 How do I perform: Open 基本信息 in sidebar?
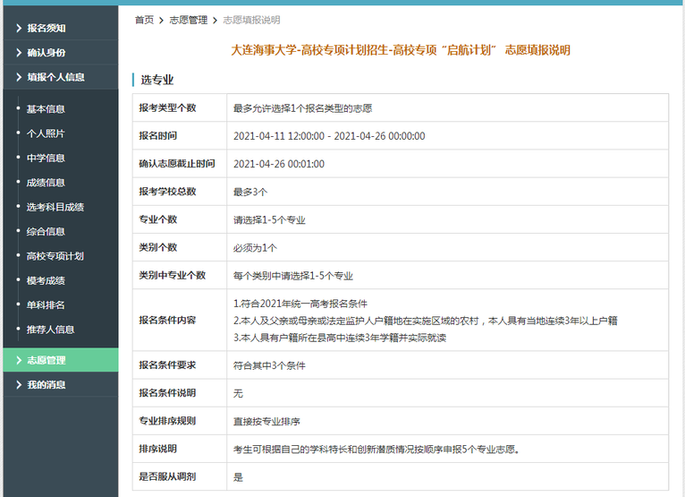pos(46,109)
